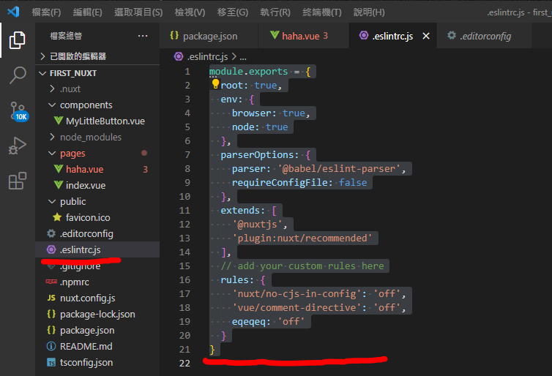Collapse the pages folder
The width and height of the screenshot is (552, 376).
pyautogui.click(x=72, y=153)
